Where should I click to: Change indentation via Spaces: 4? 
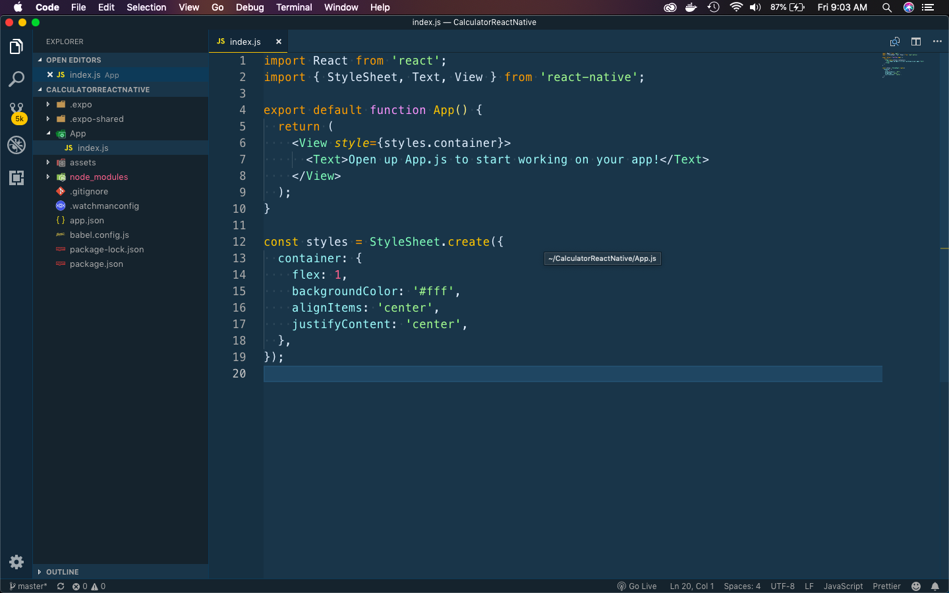tap(742, 586)
